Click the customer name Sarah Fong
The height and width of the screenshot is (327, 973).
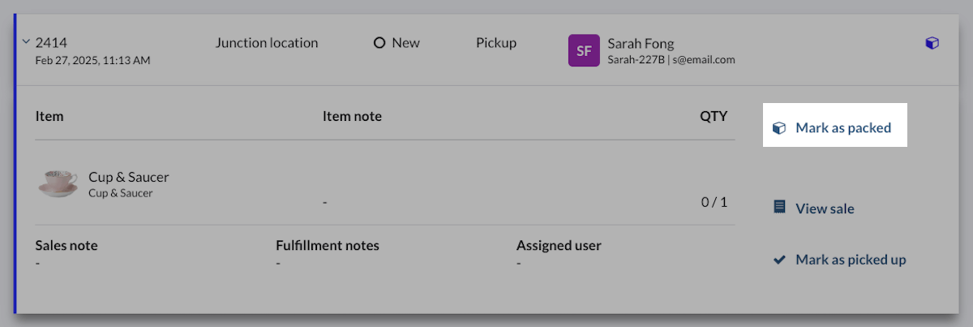point(640,44)
